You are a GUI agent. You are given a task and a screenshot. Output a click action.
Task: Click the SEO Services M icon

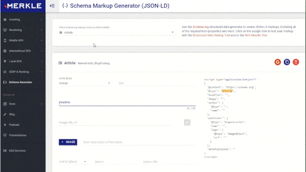click(x=5, y=150)
